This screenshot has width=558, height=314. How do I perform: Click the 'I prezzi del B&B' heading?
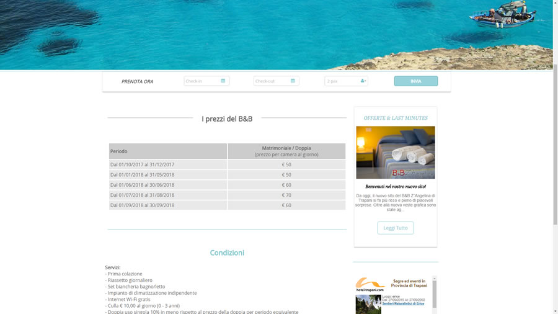click(227, 119)
